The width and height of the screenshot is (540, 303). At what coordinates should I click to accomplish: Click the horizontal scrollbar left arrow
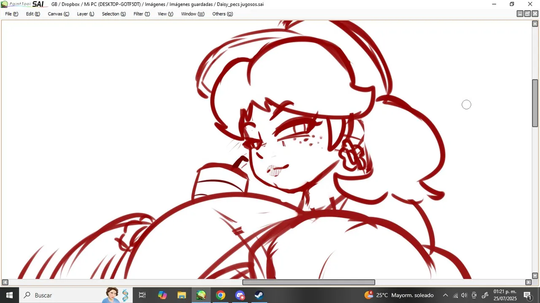(x=5, y=282)
